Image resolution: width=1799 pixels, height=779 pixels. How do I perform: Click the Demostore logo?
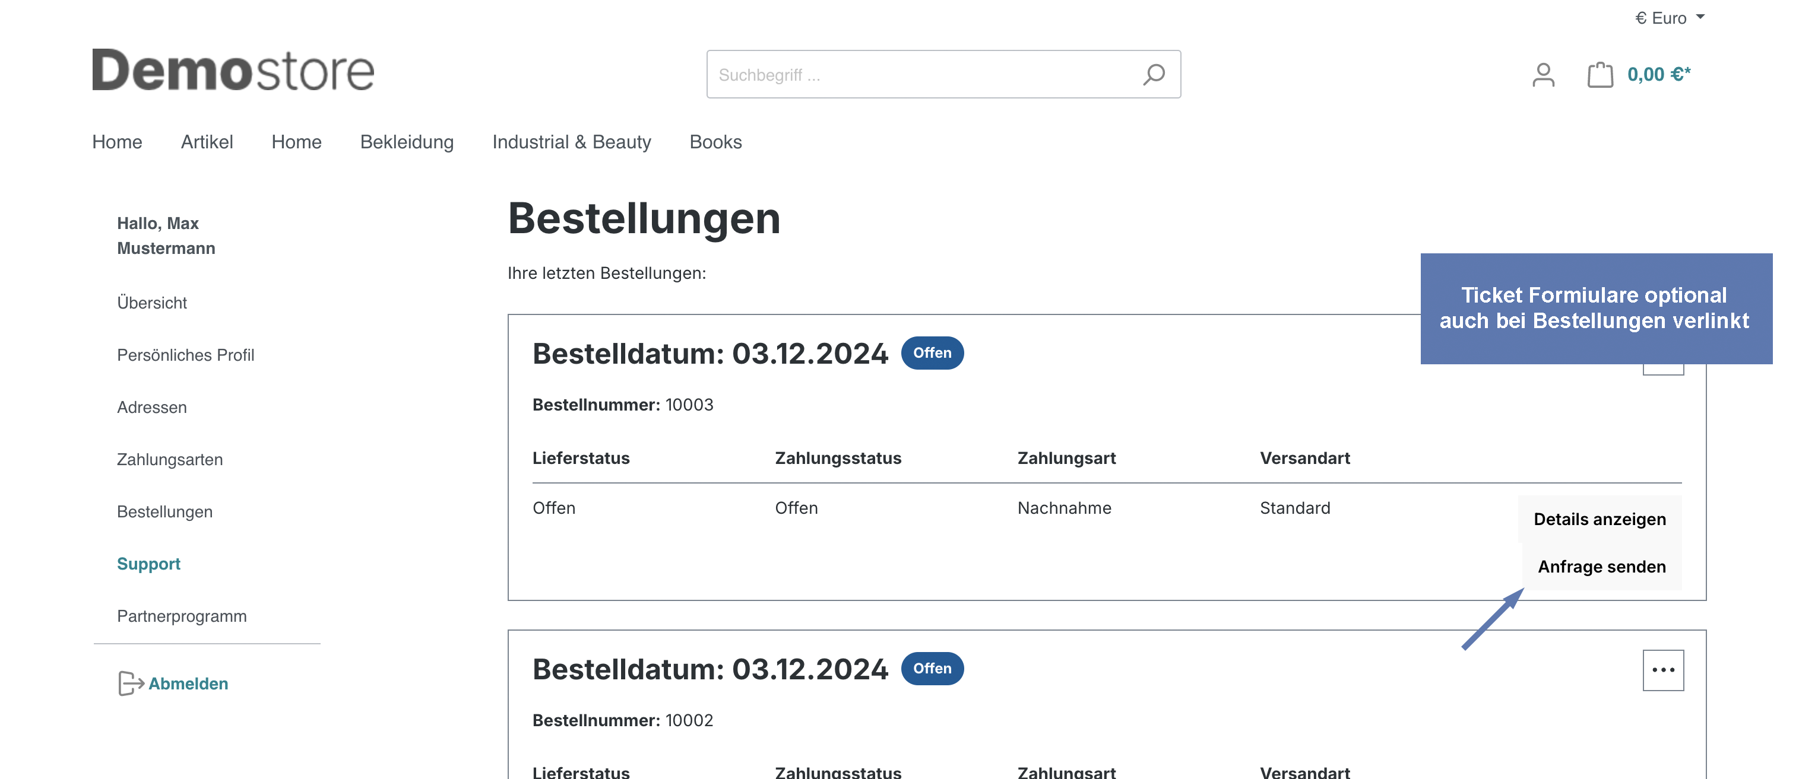tap(233, 70)
